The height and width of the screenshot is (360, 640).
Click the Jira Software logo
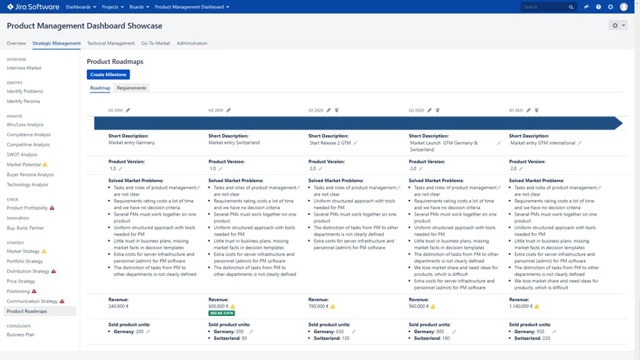click(x=33, y=7)
